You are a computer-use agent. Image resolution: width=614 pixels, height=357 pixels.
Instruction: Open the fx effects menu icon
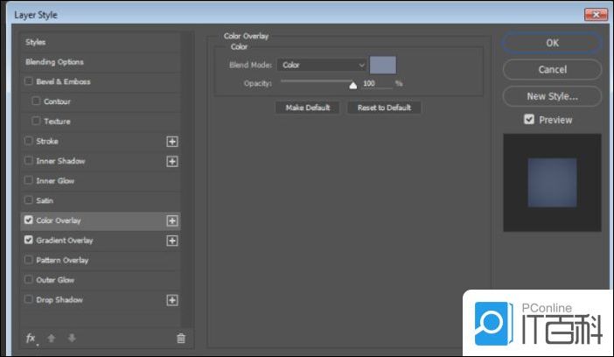pyautogui.click(x=31, y=339)
